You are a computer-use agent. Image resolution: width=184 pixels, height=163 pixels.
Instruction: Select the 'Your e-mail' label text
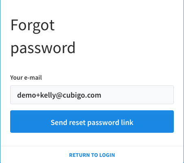coord(26,78)
